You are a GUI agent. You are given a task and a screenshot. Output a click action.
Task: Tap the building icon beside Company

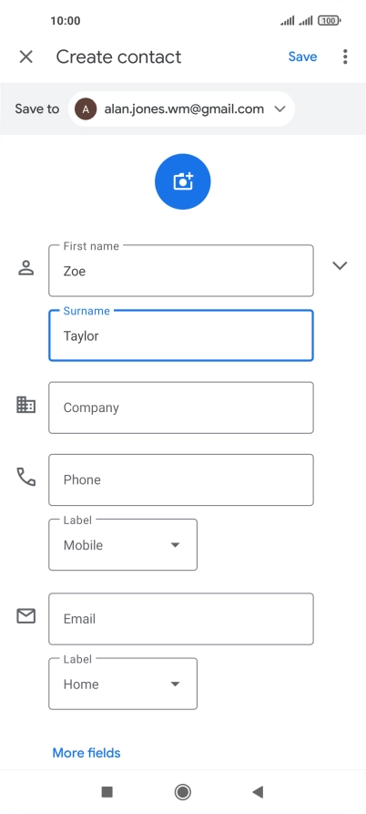pyautogui.click(x=25, y=405)
